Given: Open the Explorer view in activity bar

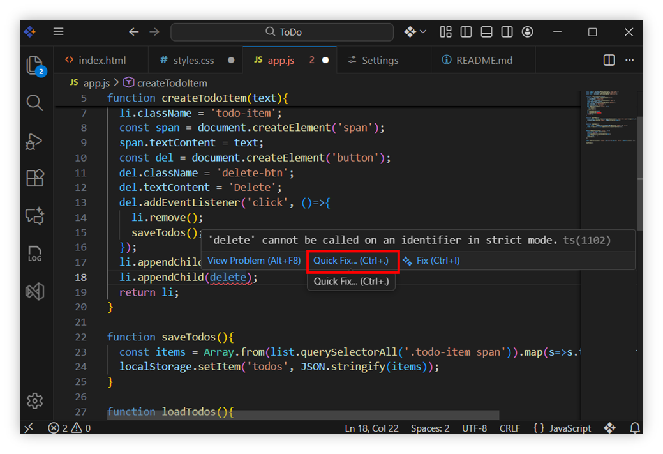Looking at the screenshot, I should (x=34, y=65).
